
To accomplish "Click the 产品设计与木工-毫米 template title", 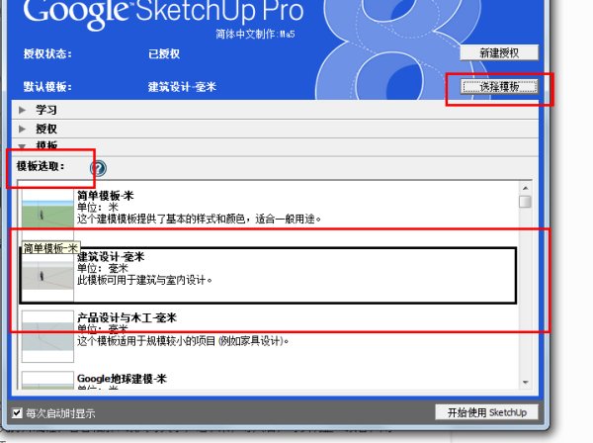I will [127, 317].
